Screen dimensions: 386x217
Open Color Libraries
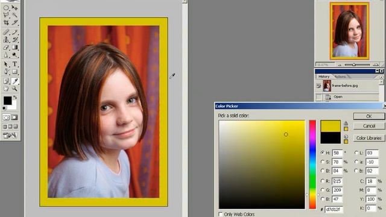click(x=369, y=138)
